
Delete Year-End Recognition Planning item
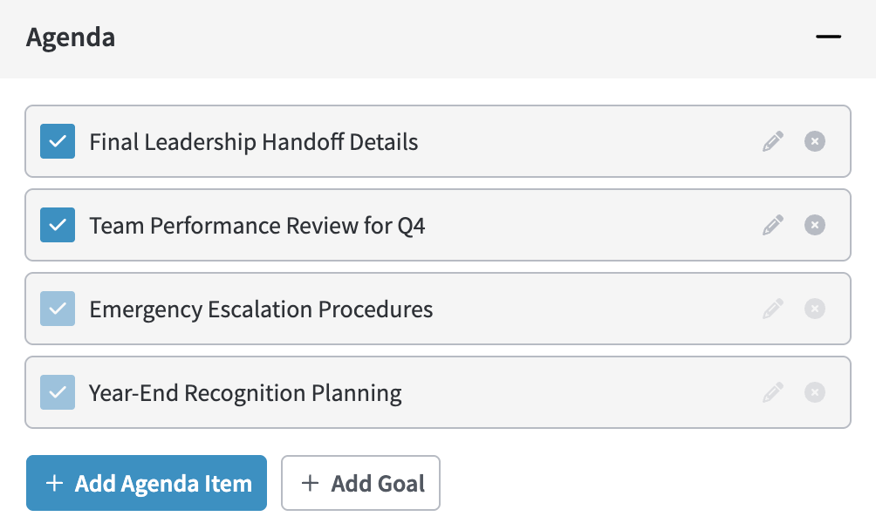point(814,392)
